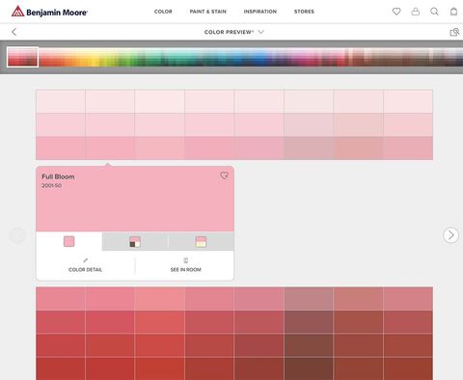463x380 pixels.
Task: Favorite Full Bloom with the heart icon
Action: [x=224, y=176]
